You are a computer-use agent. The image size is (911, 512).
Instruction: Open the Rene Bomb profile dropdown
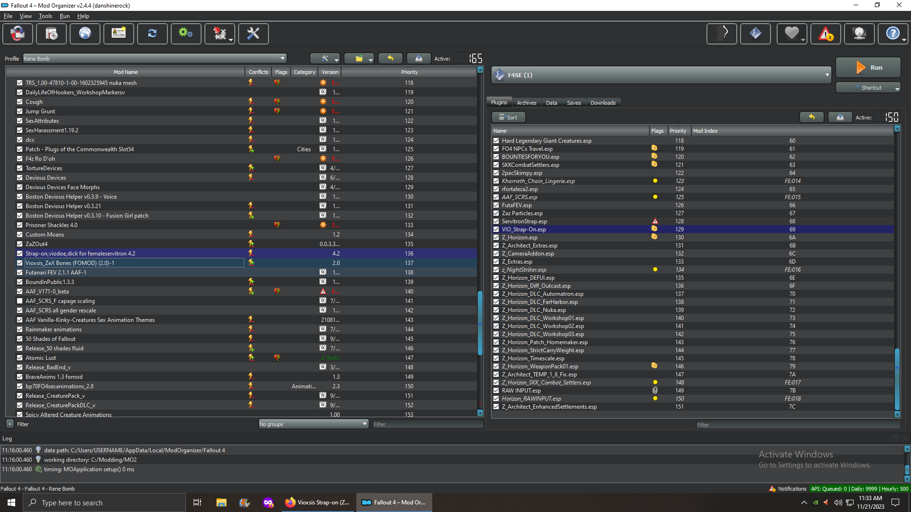point(282,58)
